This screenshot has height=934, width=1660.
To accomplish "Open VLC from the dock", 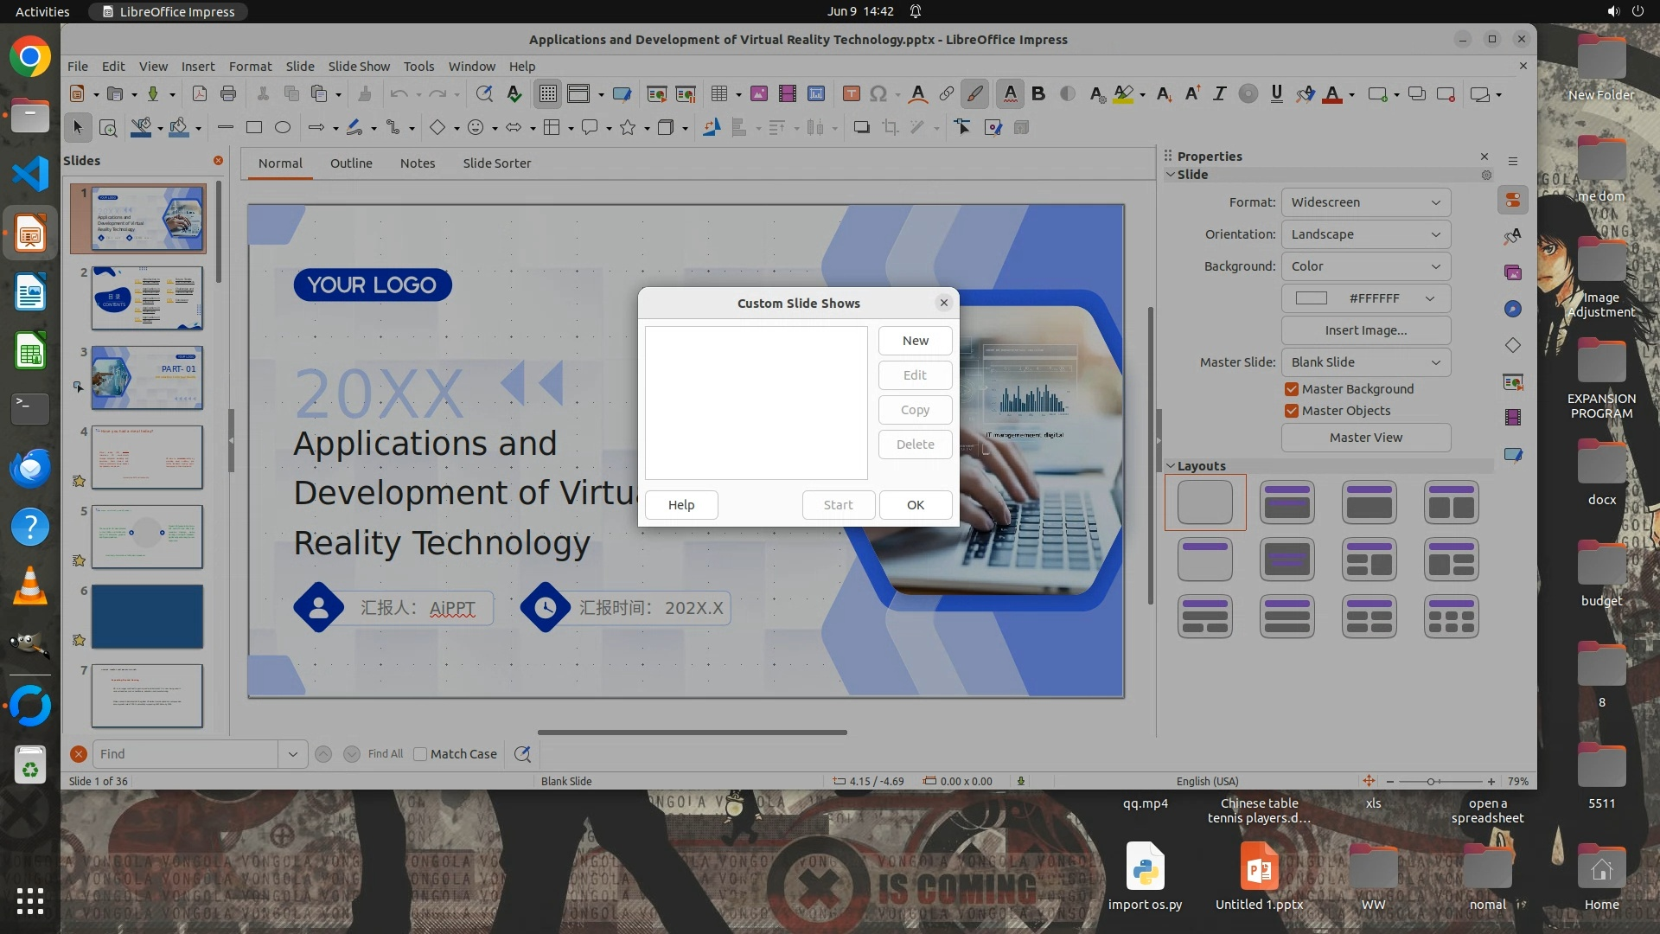I will click(x=29, y=586).
